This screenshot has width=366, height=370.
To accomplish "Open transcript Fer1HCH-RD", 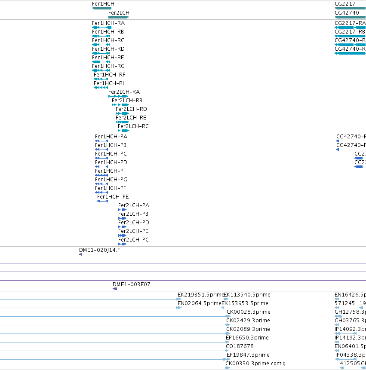I will (x=108, y=49).
